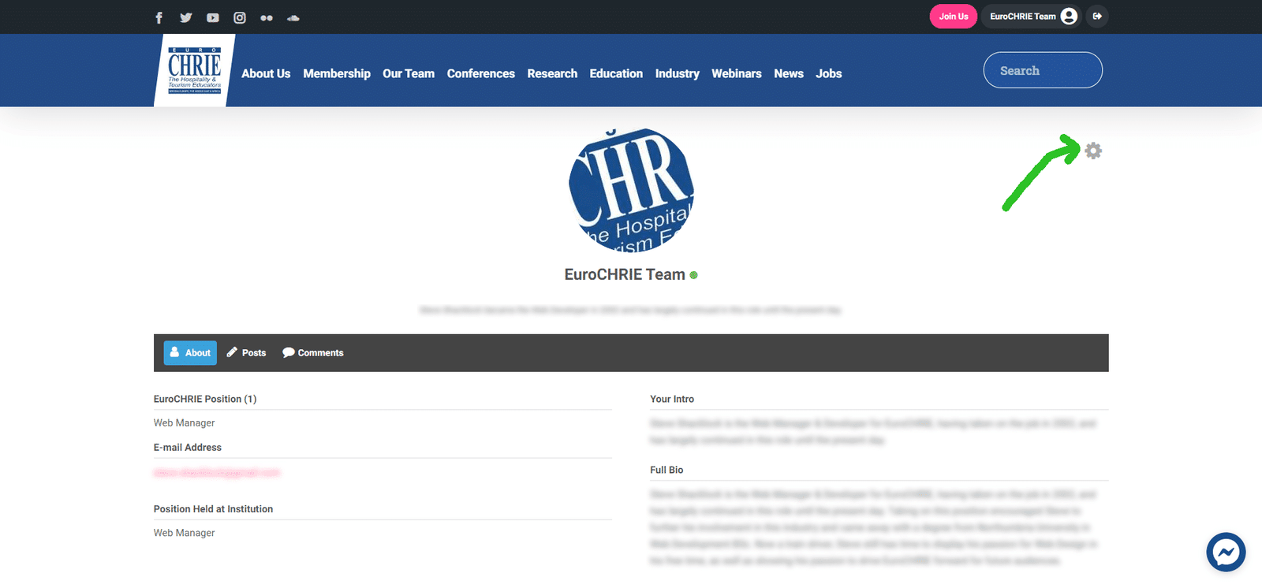
Task: Switch to the Comments tab
Action: (x=313, y=353)
